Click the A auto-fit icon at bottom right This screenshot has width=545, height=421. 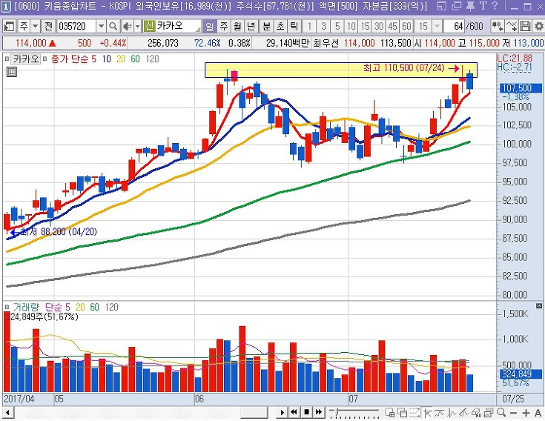pos(538,413)
